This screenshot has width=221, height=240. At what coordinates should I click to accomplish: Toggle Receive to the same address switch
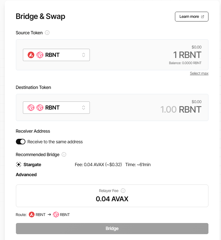21,142
